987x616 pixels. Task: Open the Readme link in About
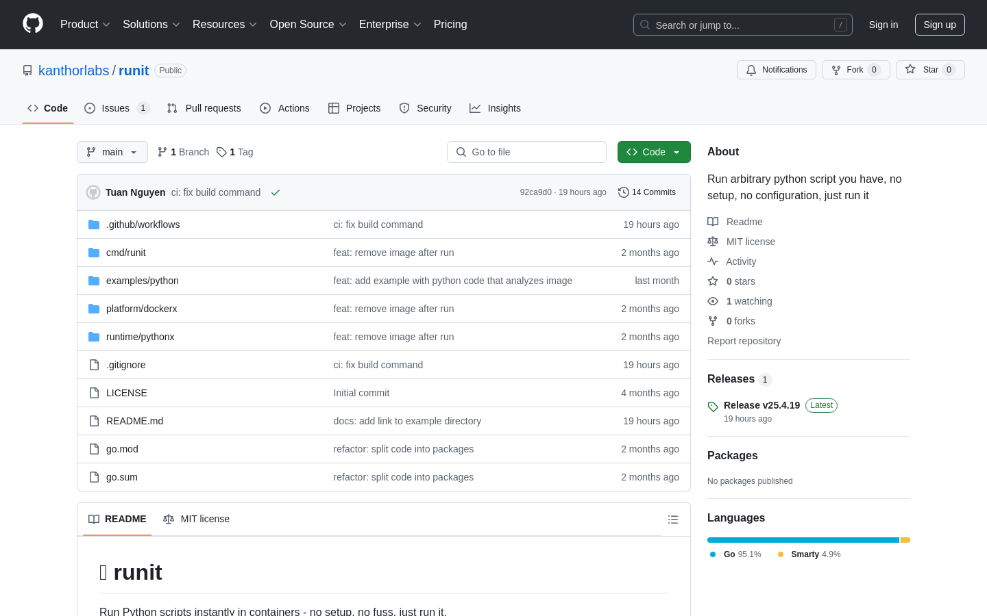(735, 222)
